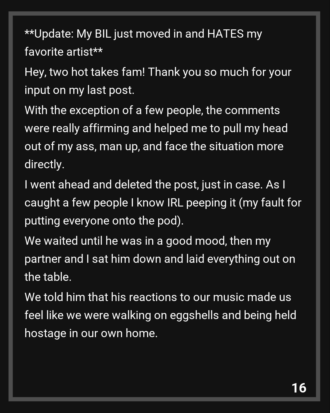Screen dimensions: 330x413
Task: Click the "favorite artist**" title line
Action: point(64,52)
